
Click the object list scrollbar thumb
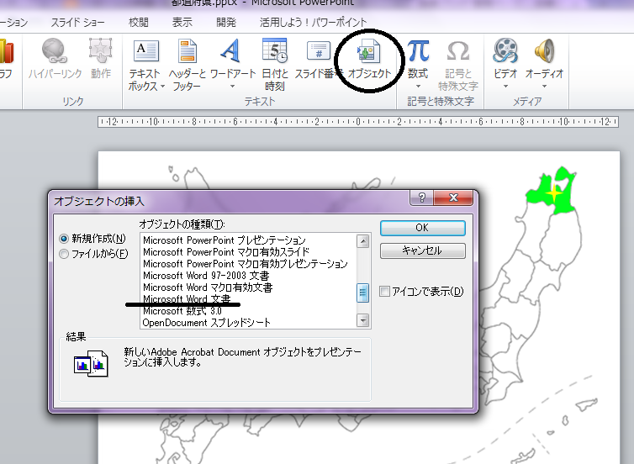coord(362,293)
